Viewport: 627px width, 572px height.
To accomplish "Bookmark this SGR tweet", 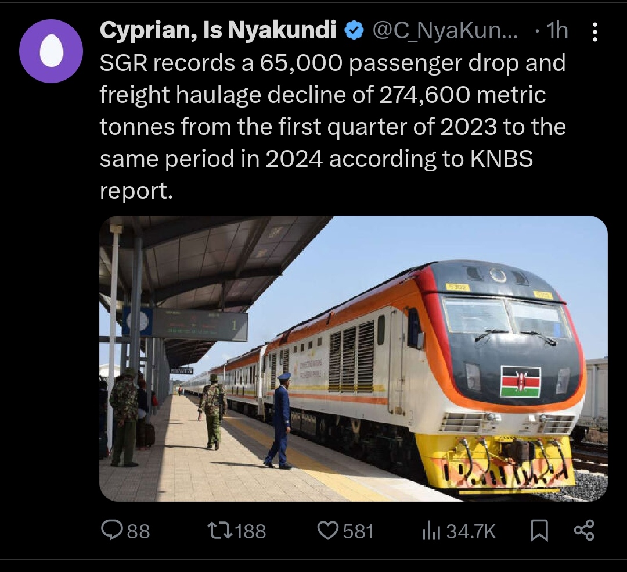I will tap(539, 530).
